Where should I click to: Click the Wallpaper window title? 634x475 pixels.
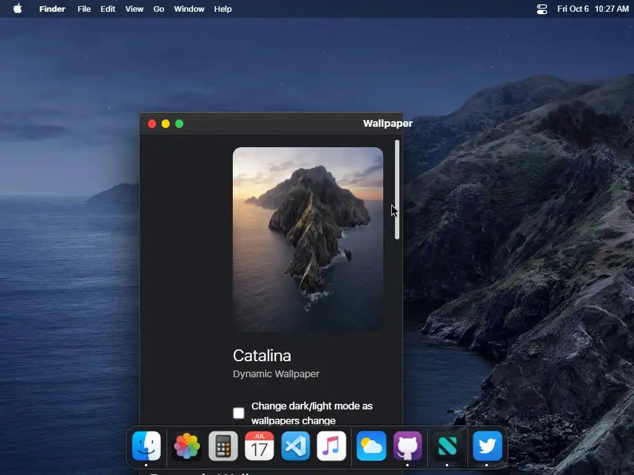[x=388, y=124]
